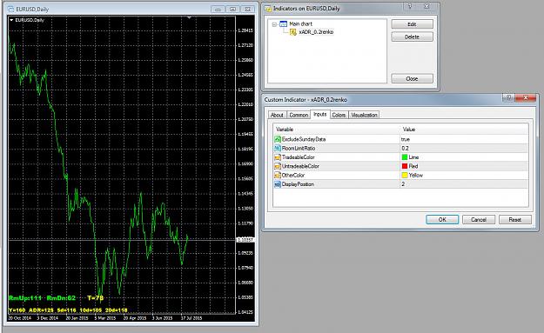The height and width of the screenshot is (333, 544).
Task: Open the Colors tab
Action: [x=339, y=115]
